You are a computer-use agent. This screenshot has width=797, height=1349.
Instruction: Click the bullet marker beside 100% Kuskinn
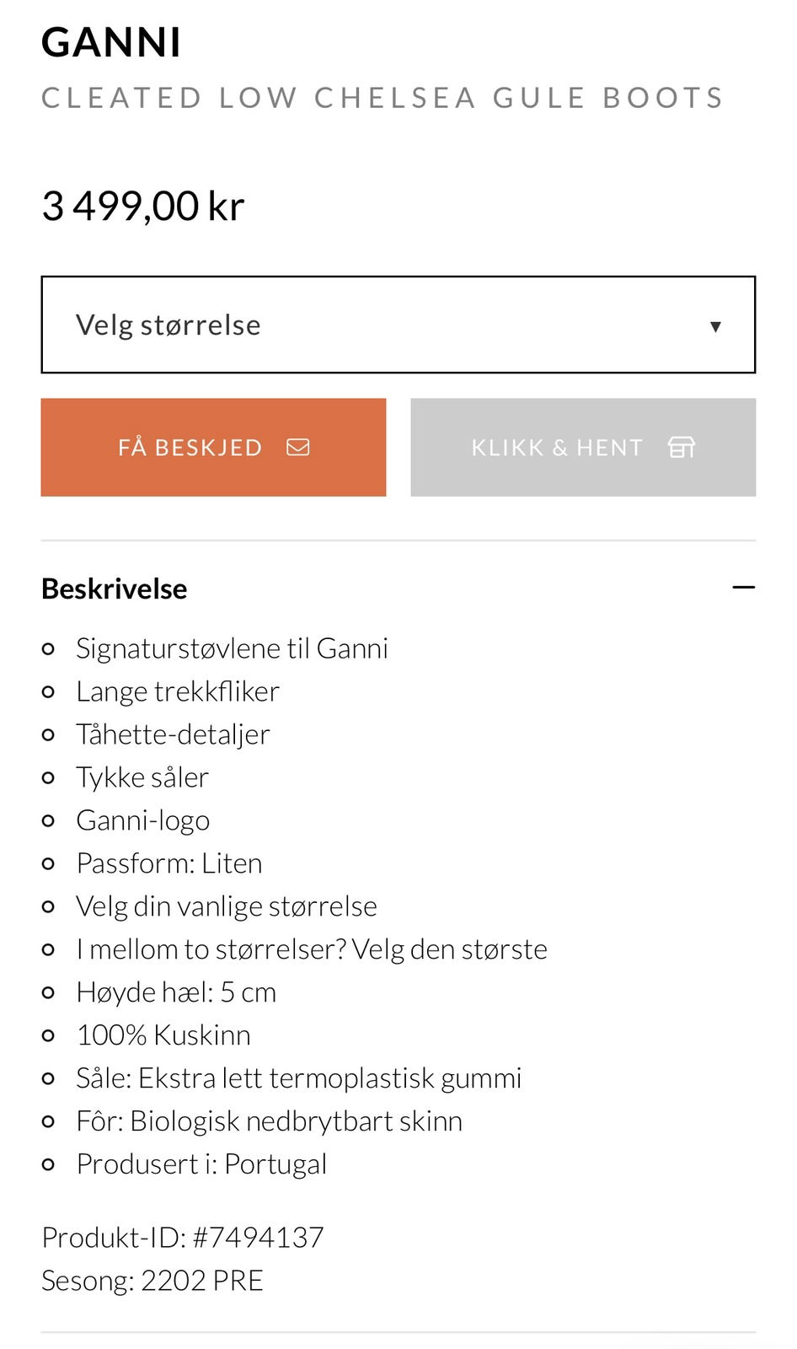tap(48, 1036)
